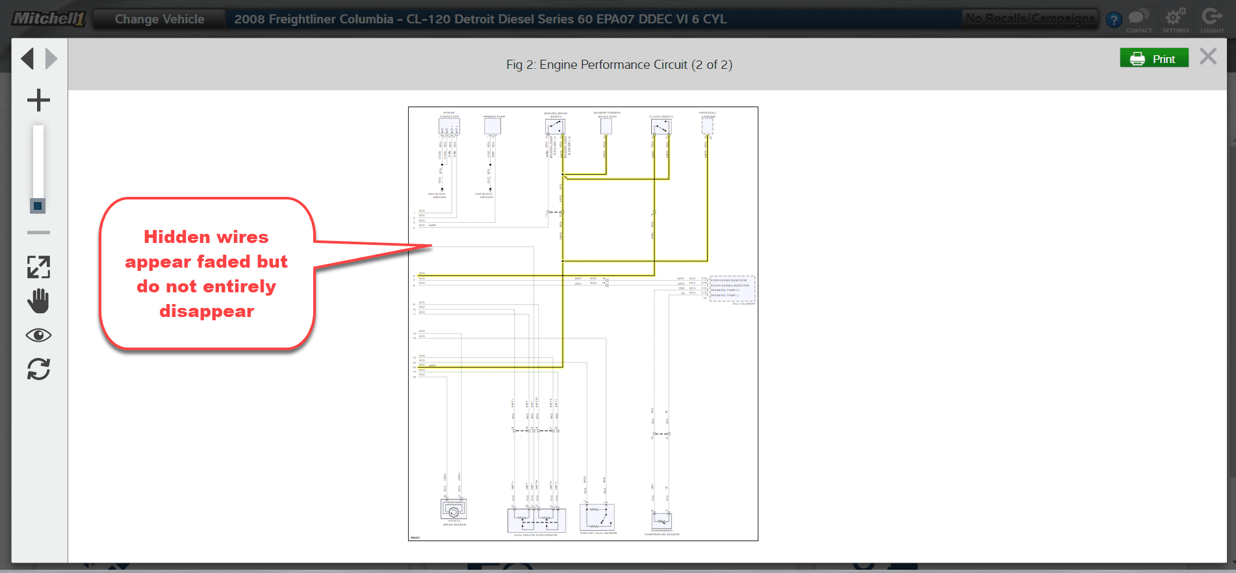Click the Mitchell1 logo
This screenshot has height=573, width=1236.
[x=49, y=19]
